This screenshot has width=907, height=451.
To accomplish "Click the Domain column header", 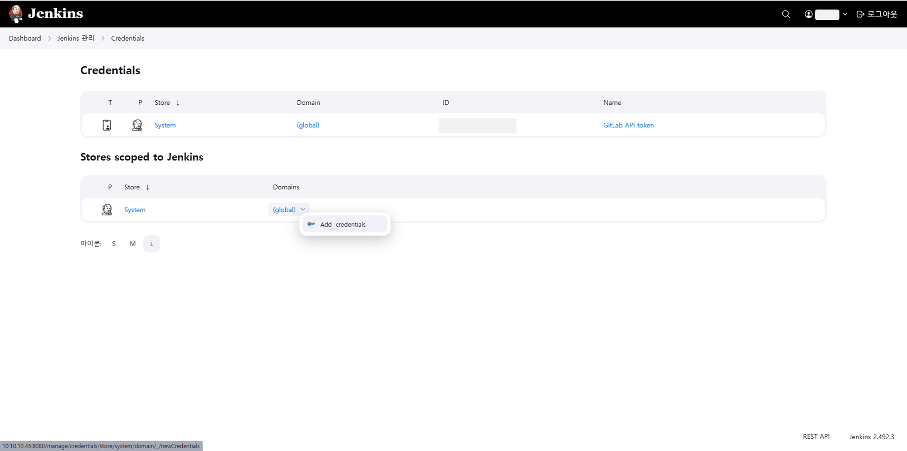I will pos(308,103).
